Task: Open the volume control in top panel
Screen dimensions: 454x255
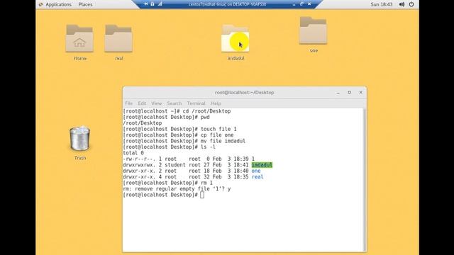Action: [x=402, y=4]
